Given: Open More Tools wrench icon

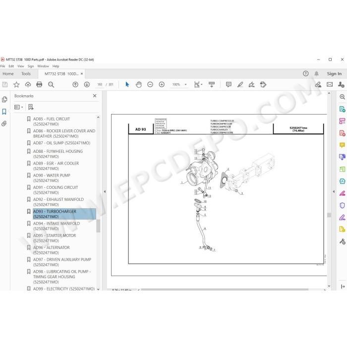Looking at the screenshot, I should (x=342, y=241).
